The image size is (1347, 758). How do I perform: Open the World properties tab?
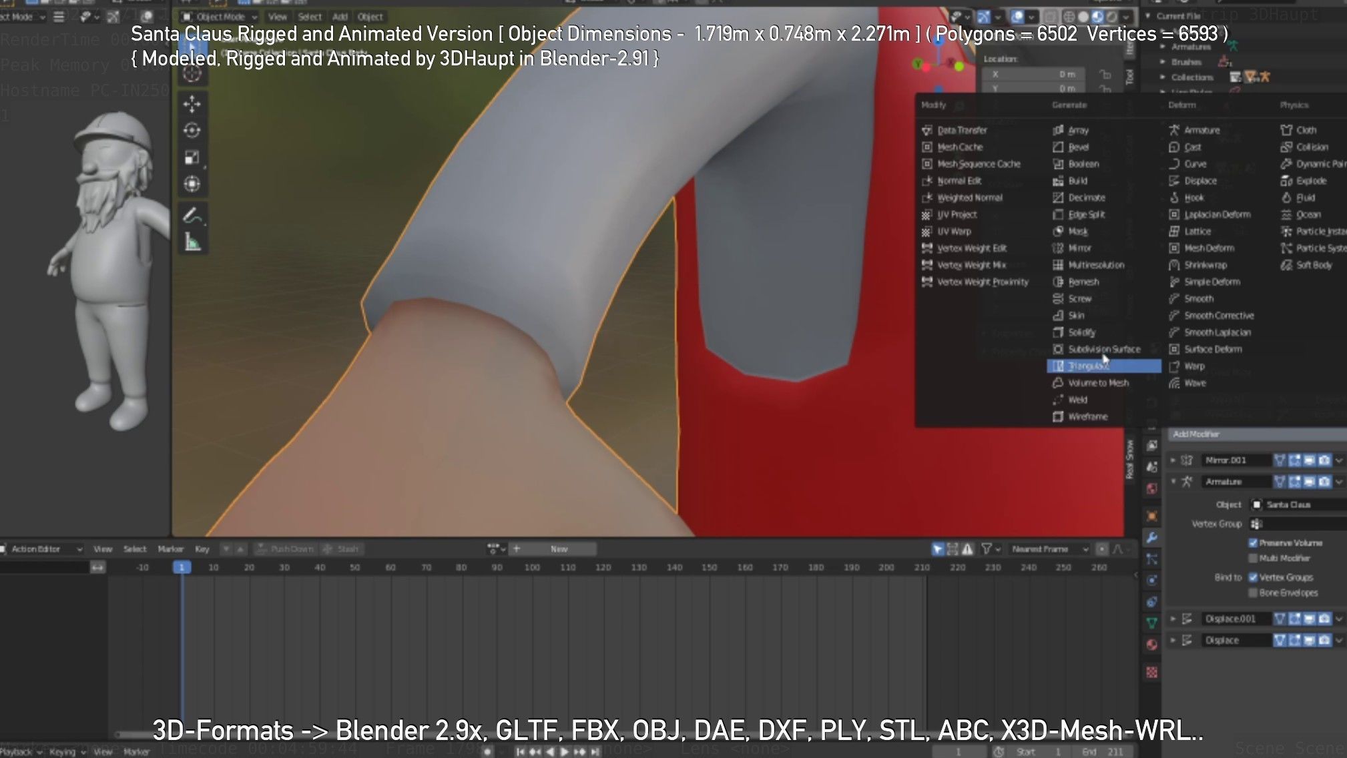(x=1152, y=488)
